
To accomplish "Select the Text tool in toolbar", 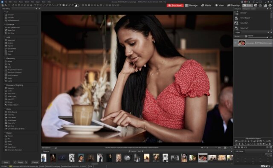I will click(x=35, y=6).
